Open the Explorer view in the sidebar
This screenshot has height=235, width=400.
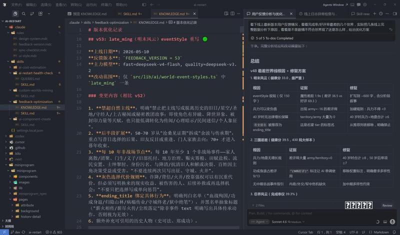tap(15, 14)
